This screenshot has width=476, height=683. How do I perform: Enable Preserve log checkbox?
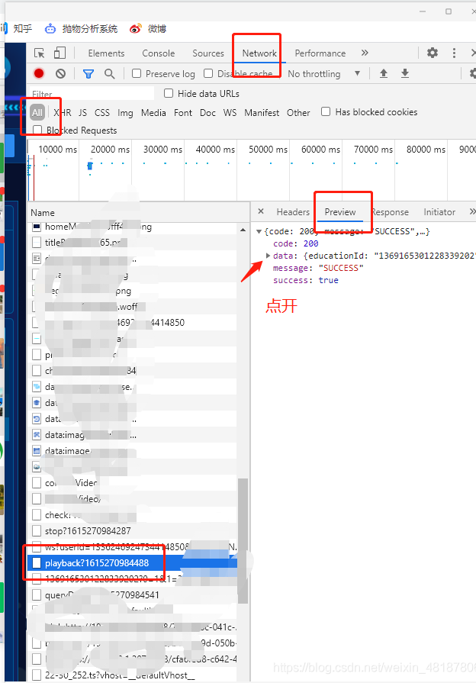137,73
